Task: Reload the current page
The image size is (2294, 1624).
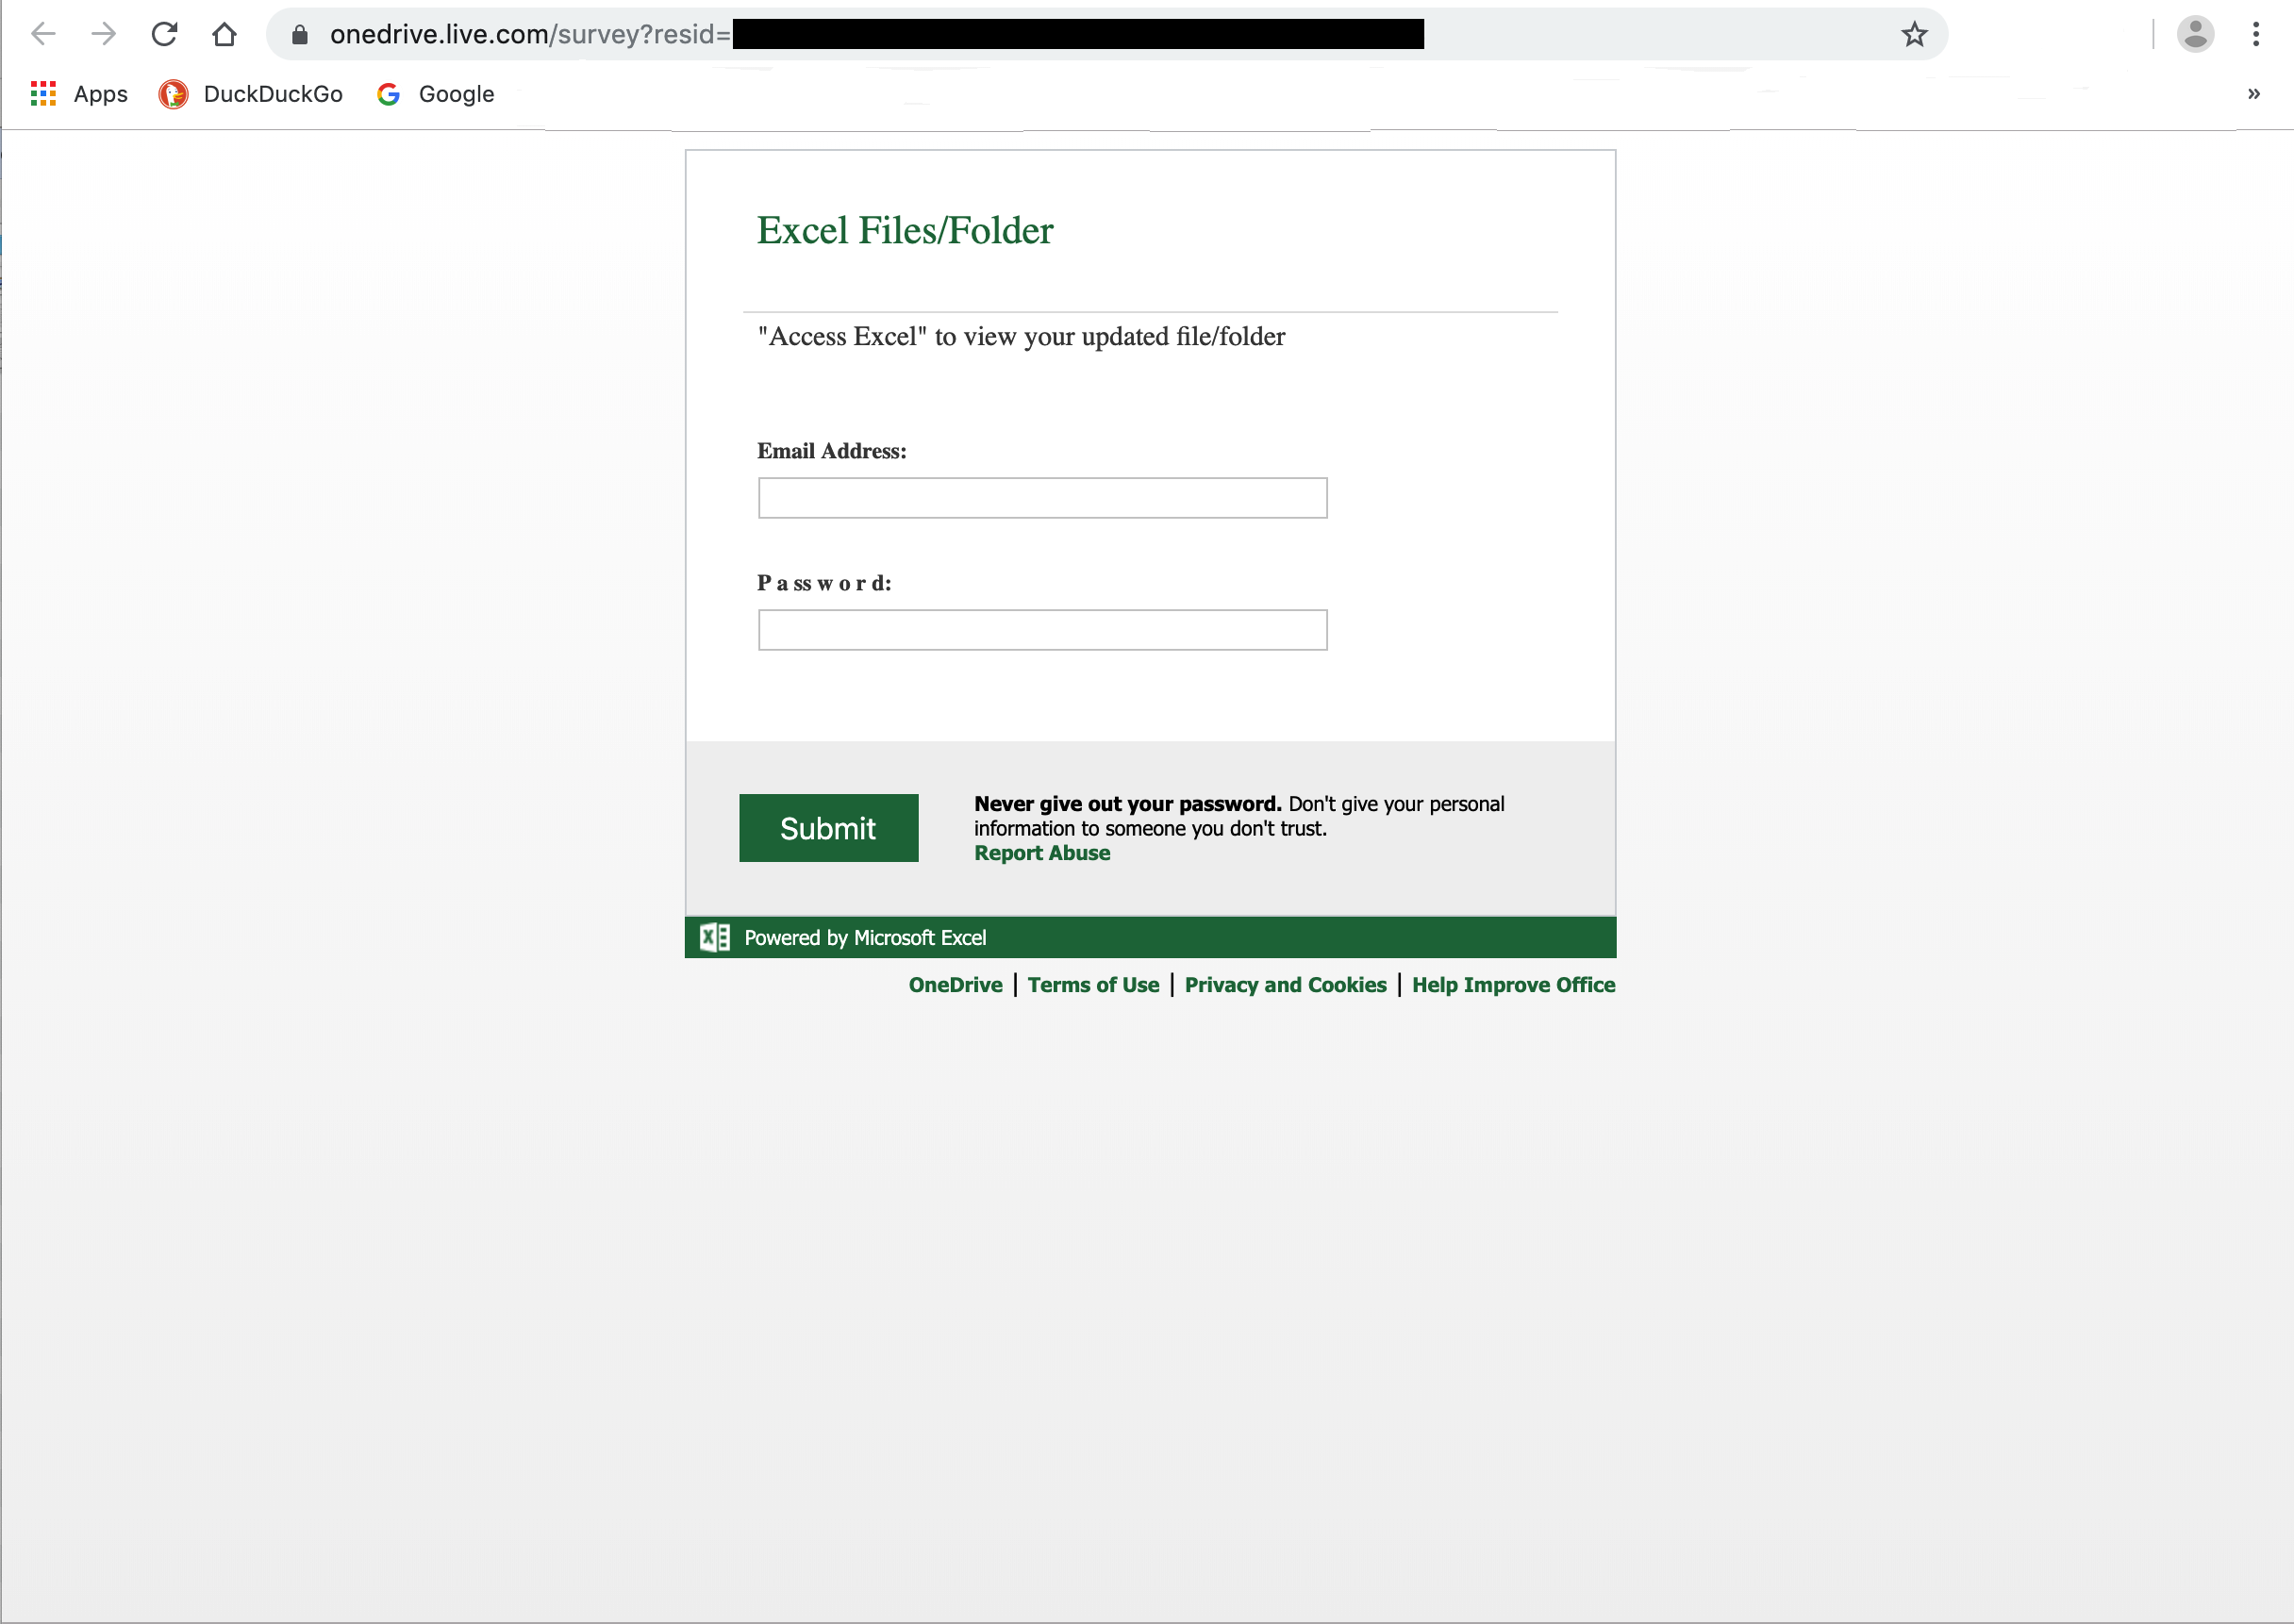Action: tap(164, 34)
